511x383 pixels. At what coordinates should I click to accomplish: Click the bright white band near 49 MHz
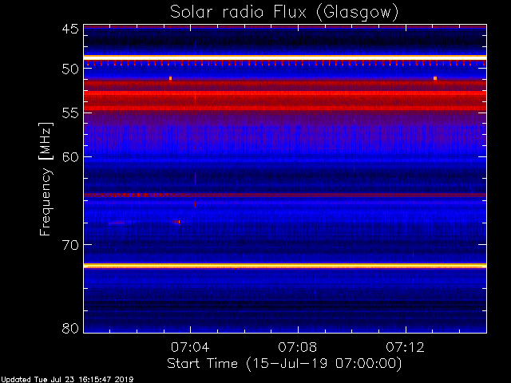[285, 57]
